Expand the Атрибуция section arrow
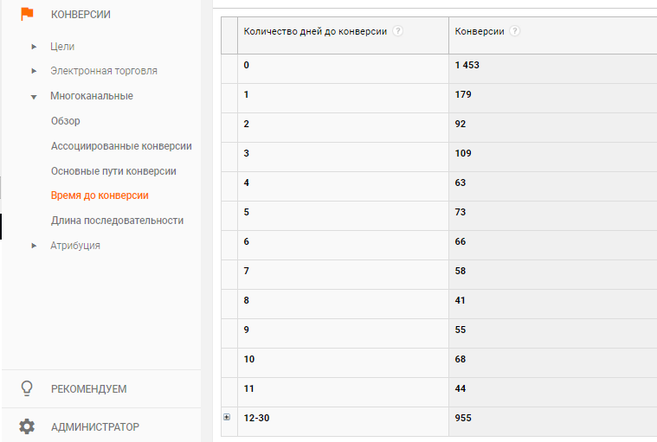The image size is (657, 442). point(34,246)
